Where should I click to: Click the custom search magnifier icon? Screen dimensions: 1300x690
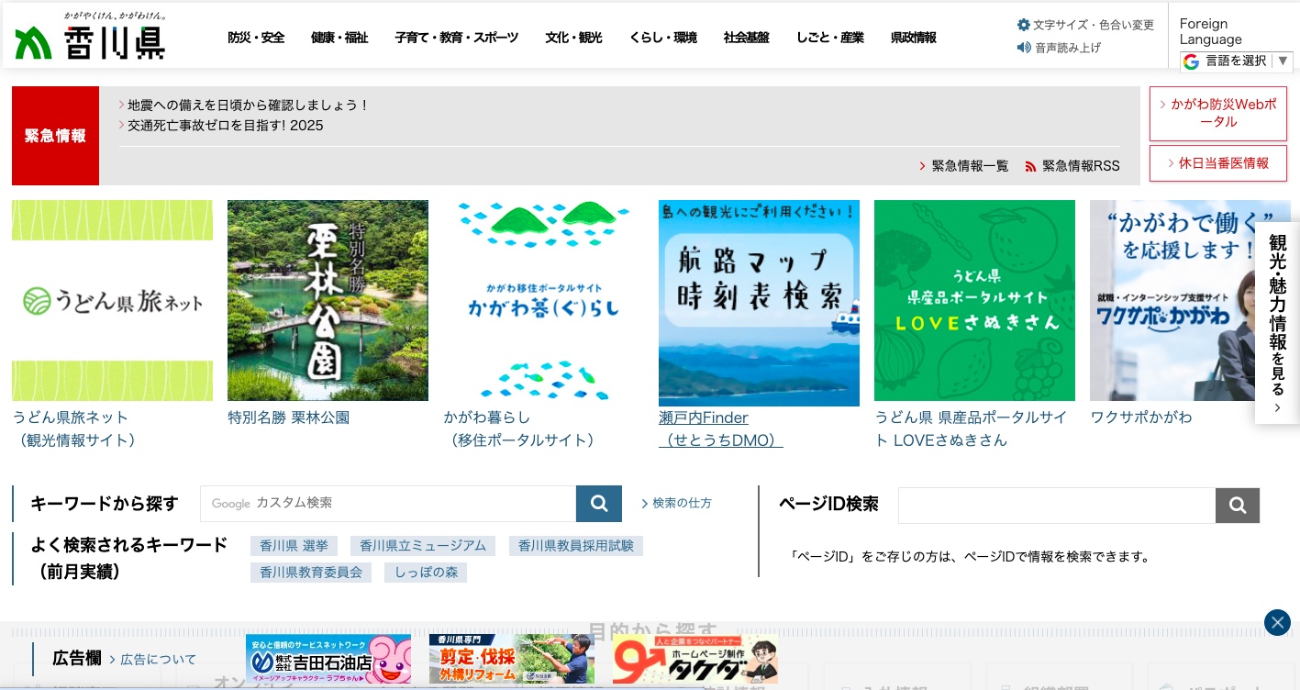(598, 503)
